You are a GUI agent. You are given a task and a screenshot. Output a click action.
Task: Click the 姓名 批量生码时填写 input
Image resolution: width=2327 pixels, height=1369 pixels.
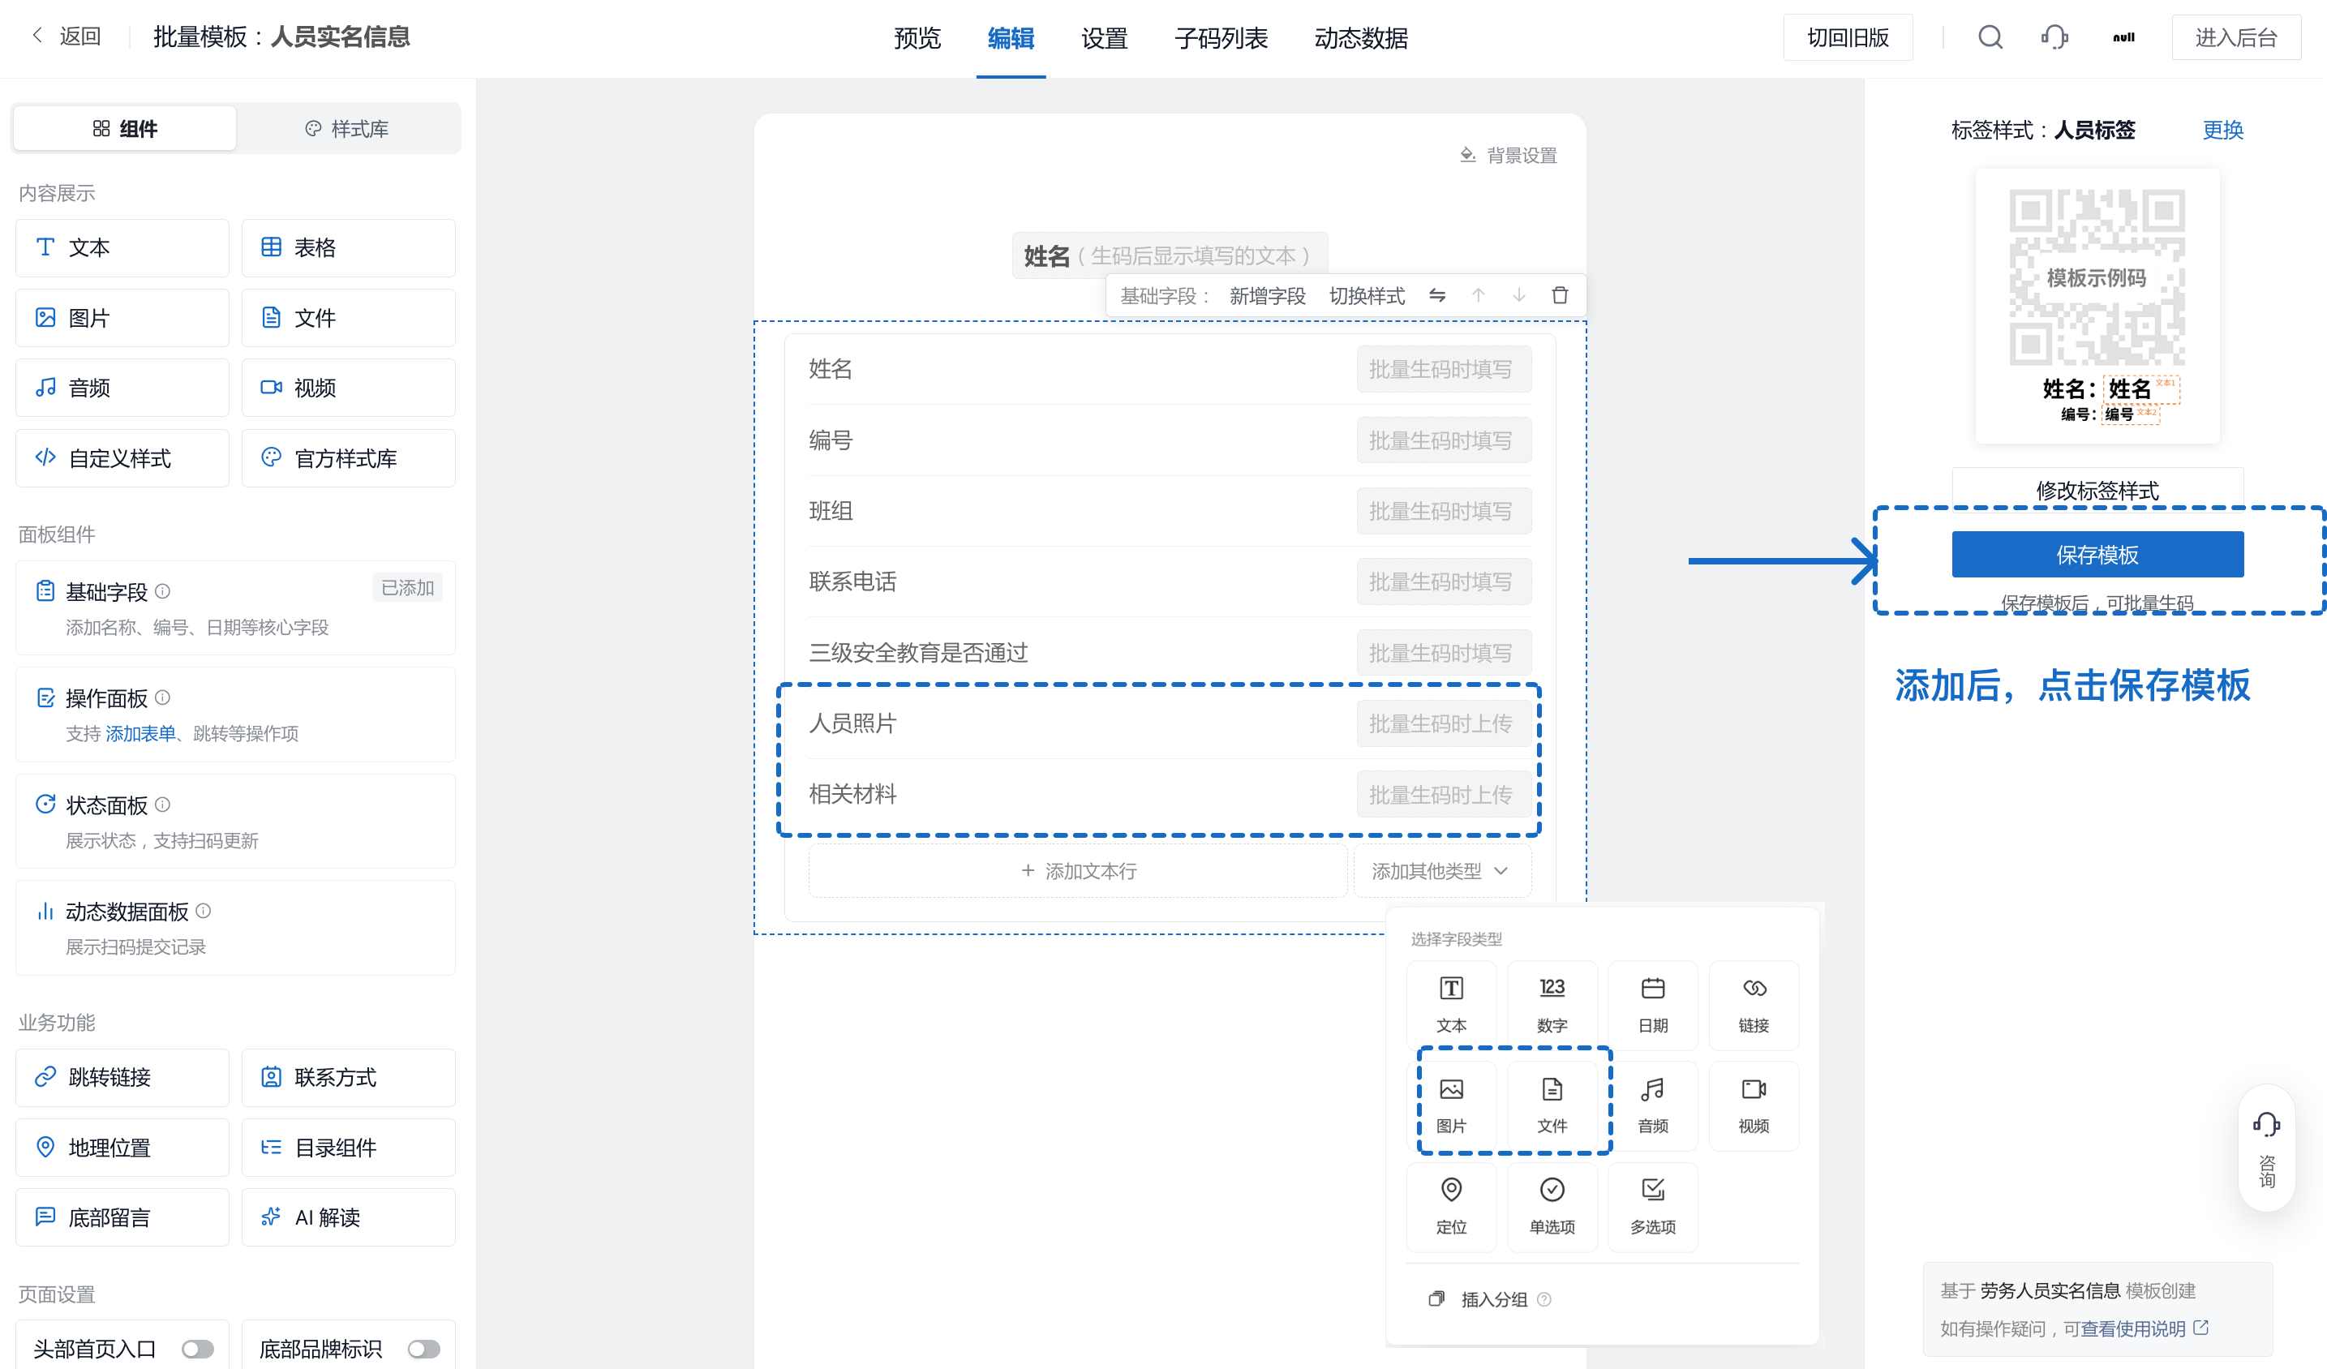click(x=1443, y=369)
